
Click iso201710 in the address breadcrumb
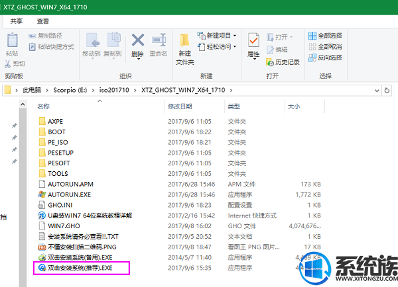click(114, 90)
